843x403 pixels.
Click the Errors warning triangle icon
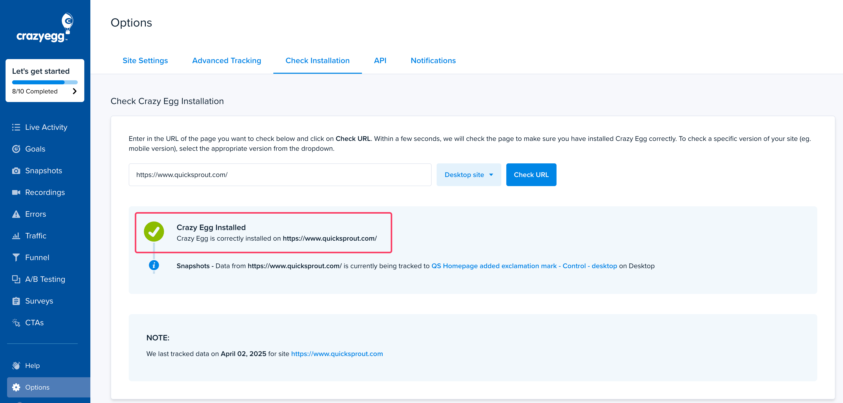click(x=16, y=214)
